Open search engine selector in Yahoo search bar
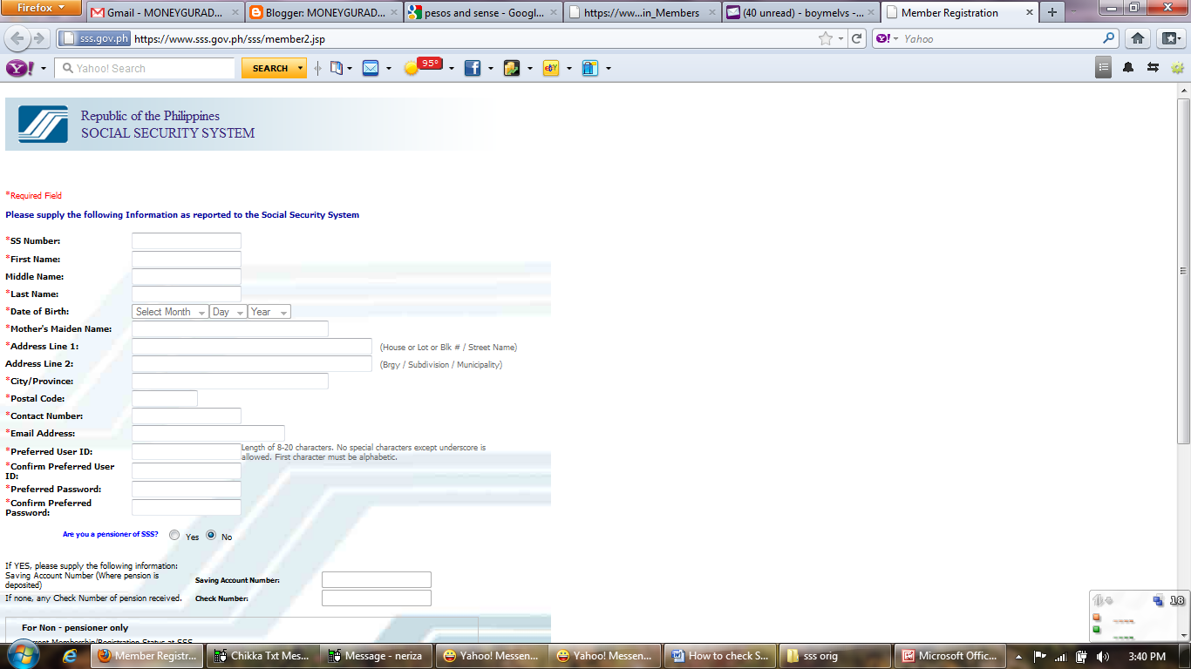The height and width of the screenshot is (669, 1191). (x=888, y=38)
